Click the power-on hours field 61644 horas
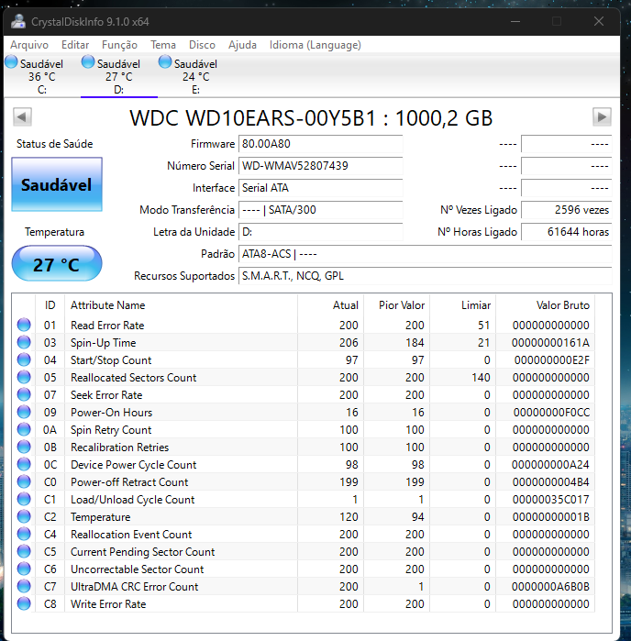631x641 pixels. [x=567, y=232]
